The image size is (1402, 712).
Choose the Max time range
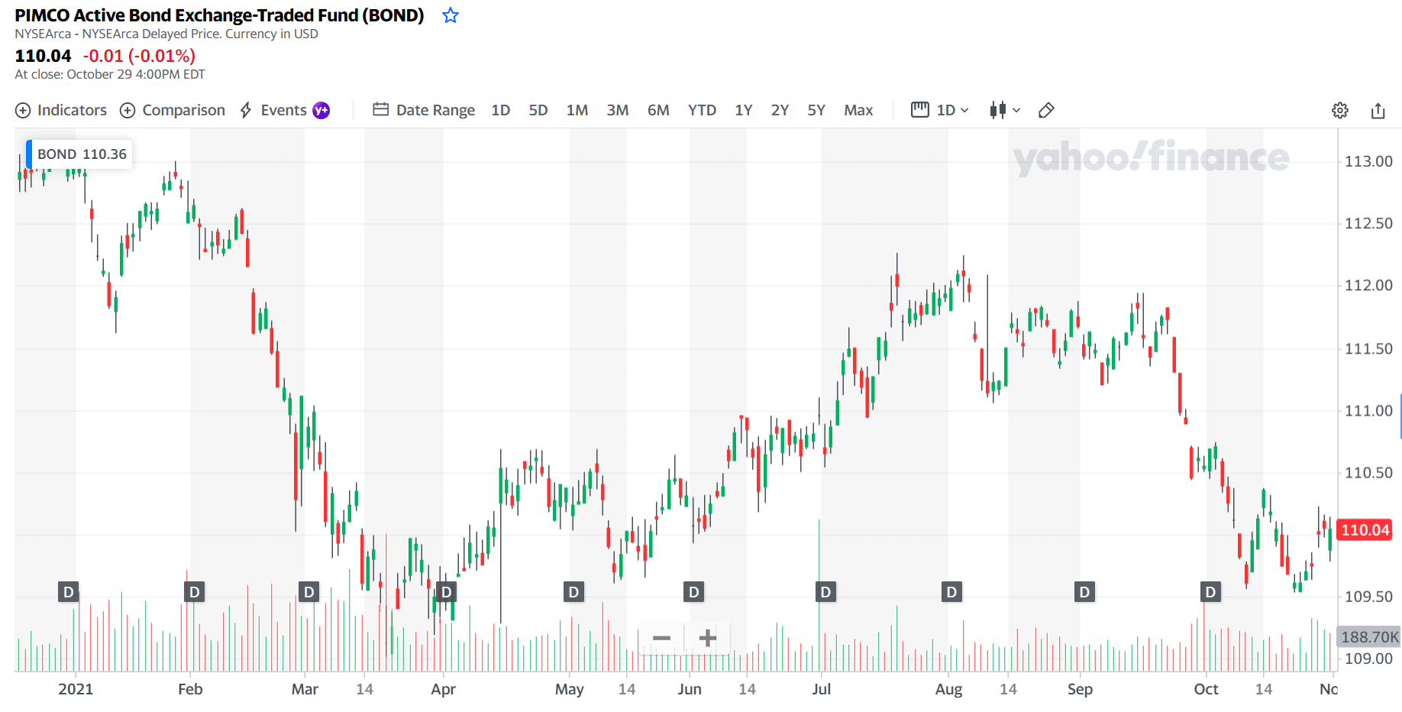pyautogui.click(x=858, y=110)
